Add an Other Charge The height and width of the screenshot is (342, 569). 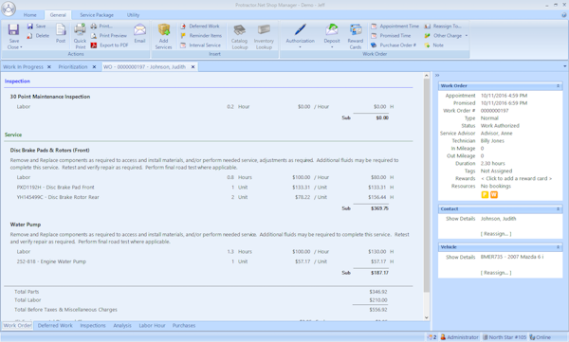pos(444,36)
